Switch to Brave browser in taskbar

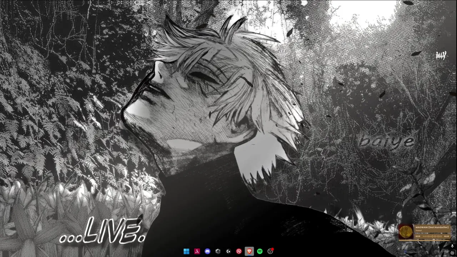click(249, 251)
